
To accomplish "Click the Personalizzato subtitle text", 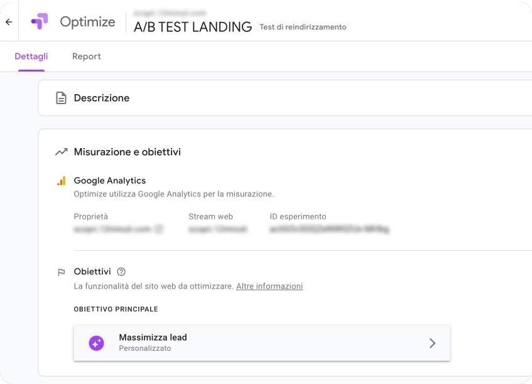I will coord(145,348).
